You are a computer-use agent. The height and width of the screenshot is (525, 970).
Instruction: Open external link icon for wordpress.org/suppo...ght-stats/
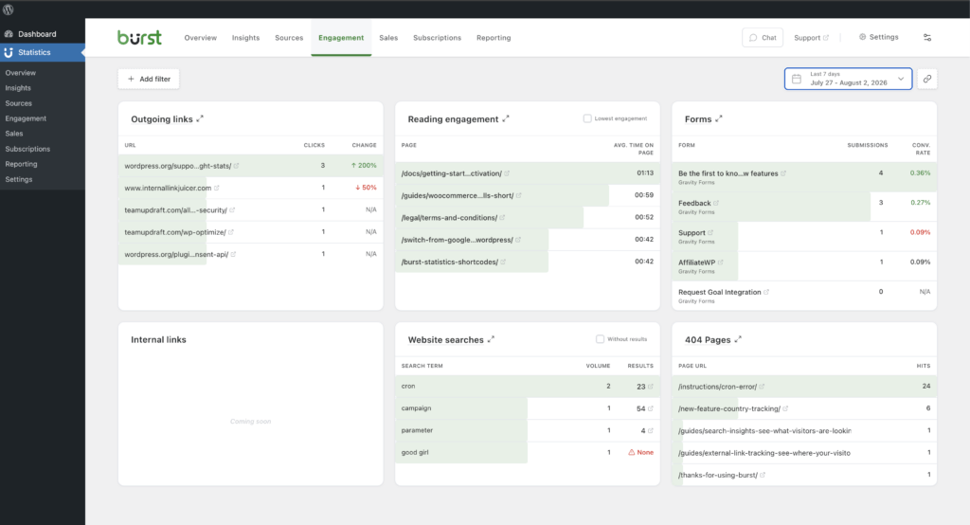coord(236,166)
